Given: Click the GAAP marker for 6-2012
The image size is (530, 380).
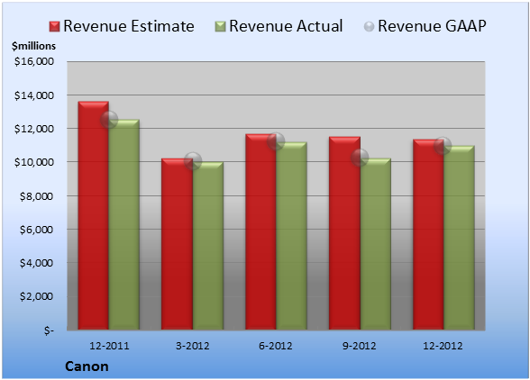Looking at the screenshot, I should click(276, 141).
